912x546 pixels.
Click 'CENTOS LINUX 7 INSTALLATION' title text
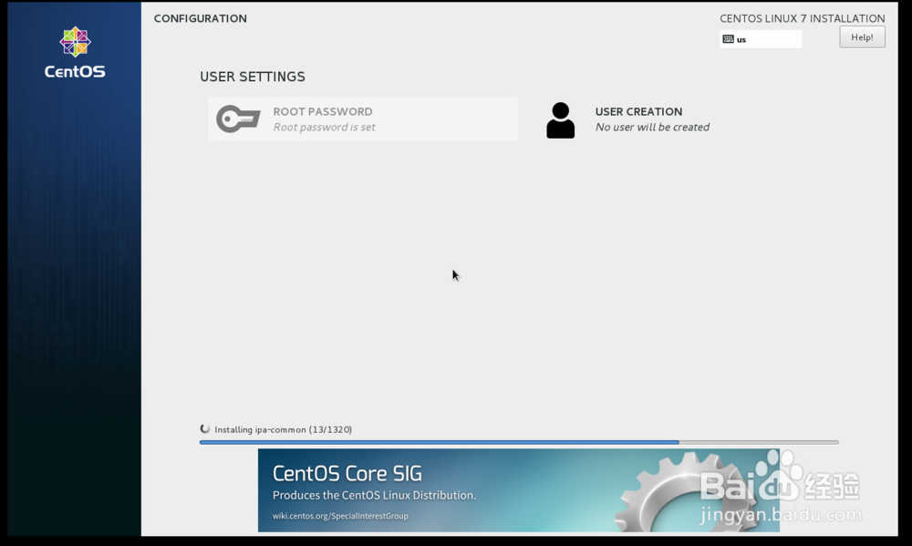coord(802,18)
